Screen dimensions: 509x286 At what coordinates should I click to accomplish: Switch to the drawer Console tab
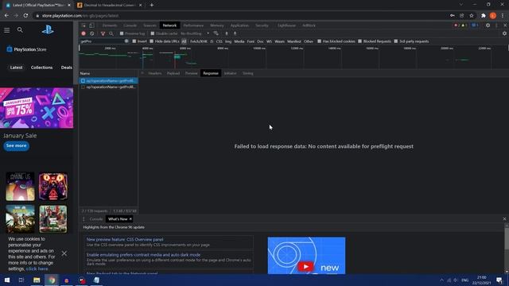(x=96, y=219)
